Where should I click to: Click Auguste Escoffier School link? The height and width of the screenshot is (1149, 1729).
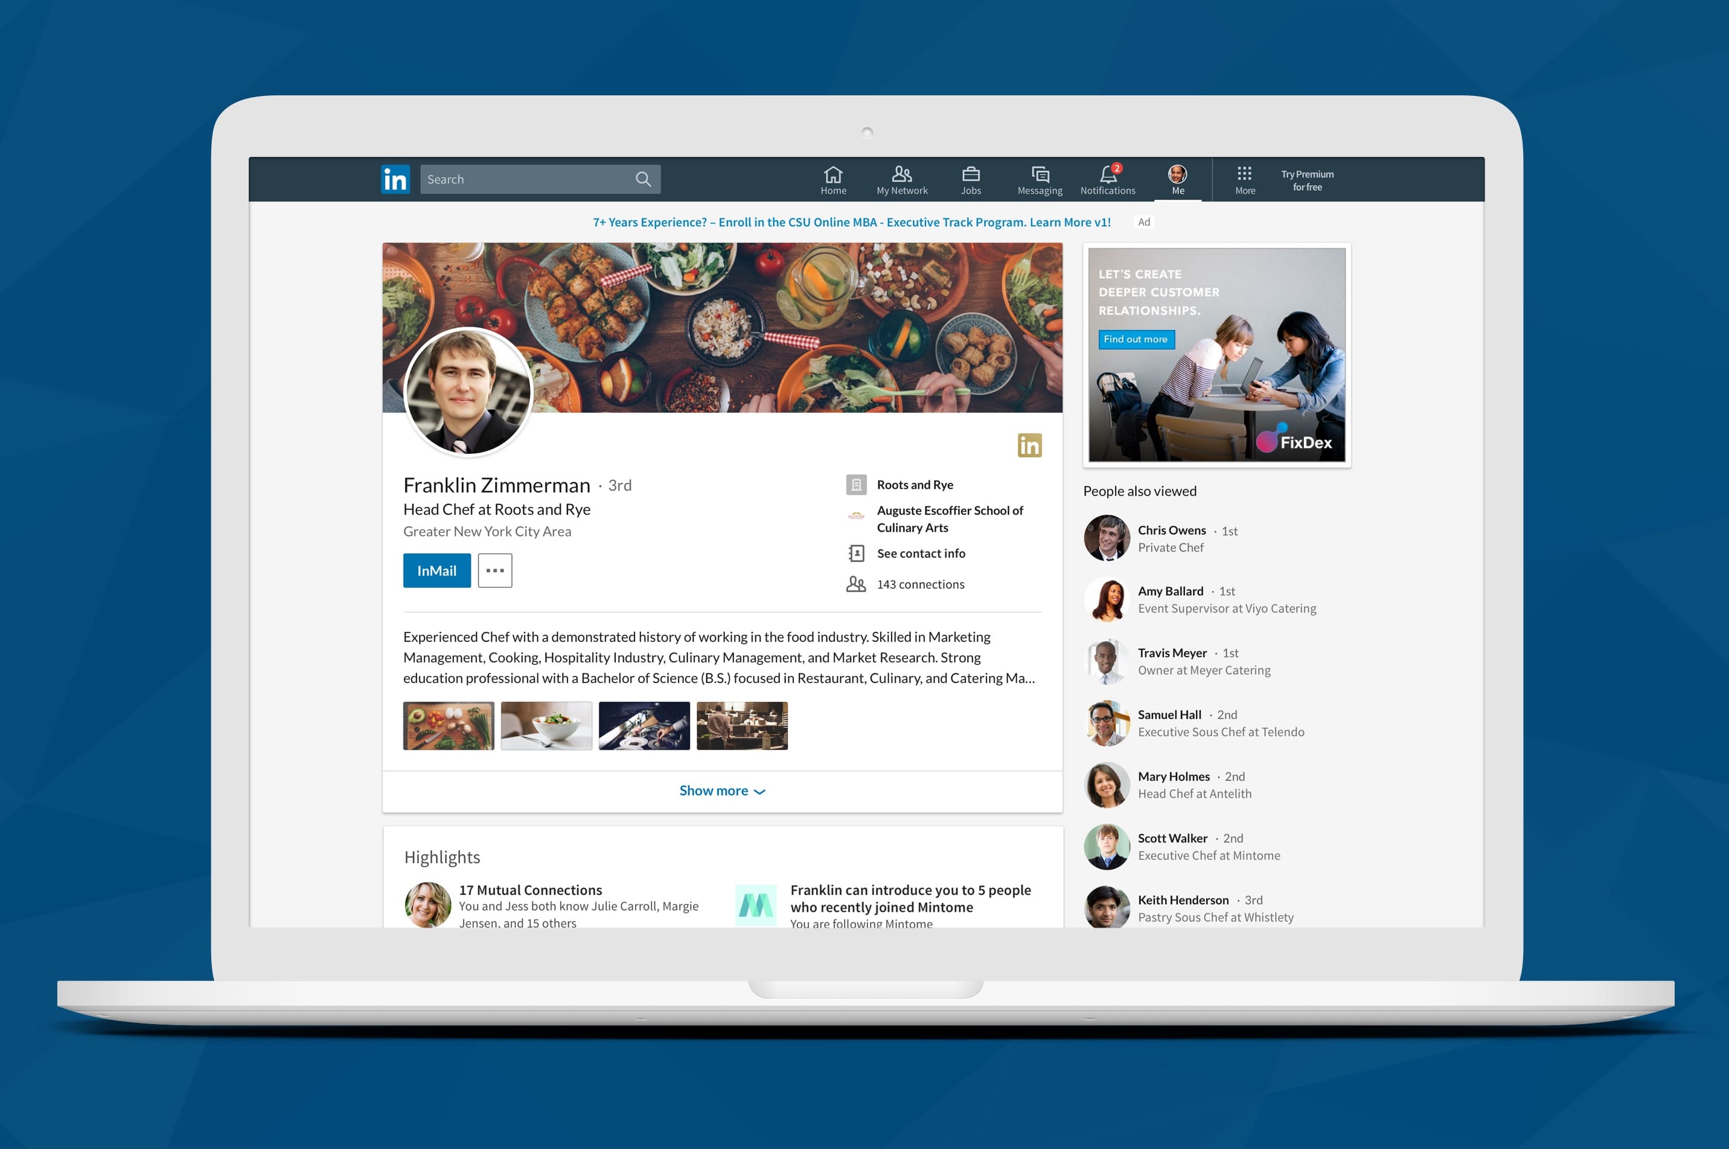949,517
